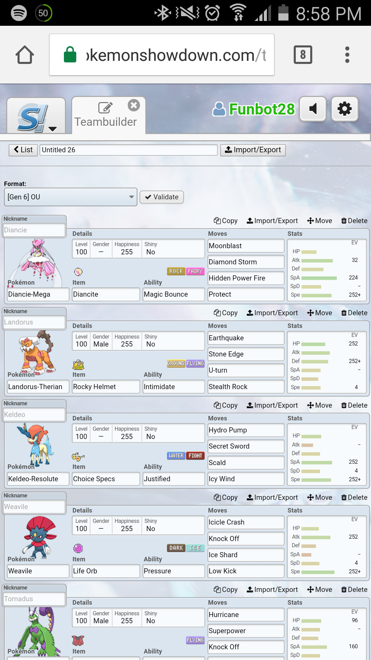Close the Teambuilder tab

tap(134, 105)
